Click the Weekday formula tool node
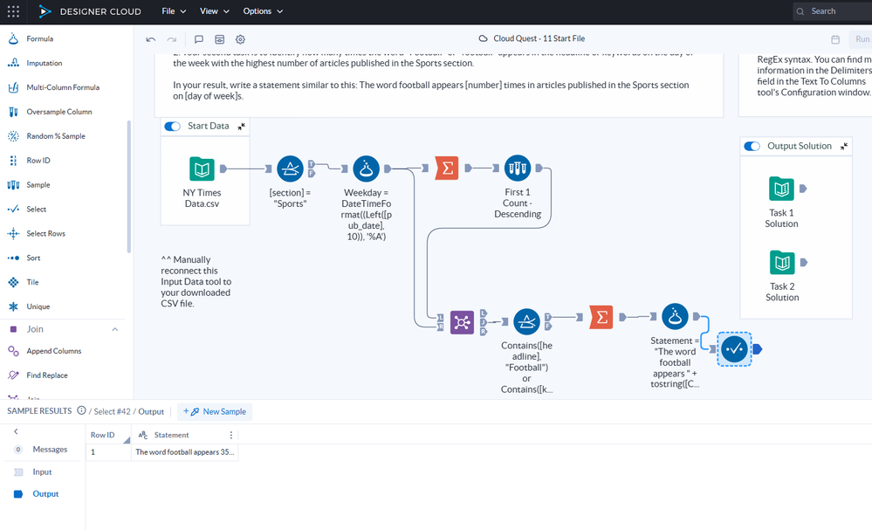The width and height of the screenshot is (872, 530). (x=367, y=169)
